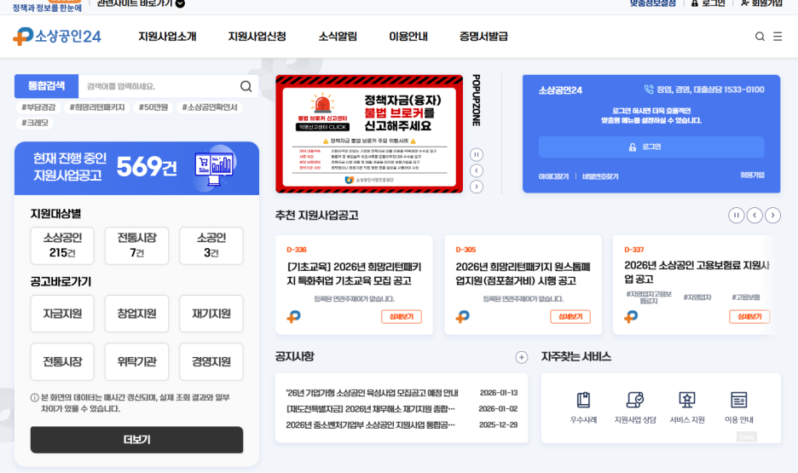The height and width of the screenshot is (473, 798).
Task: Select the #부담경감 hashtag
Action: (38, 107)
